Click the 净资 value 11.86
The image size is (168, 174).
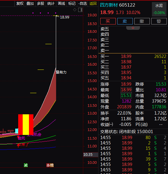pyautogui.click(x=126, y=119)
